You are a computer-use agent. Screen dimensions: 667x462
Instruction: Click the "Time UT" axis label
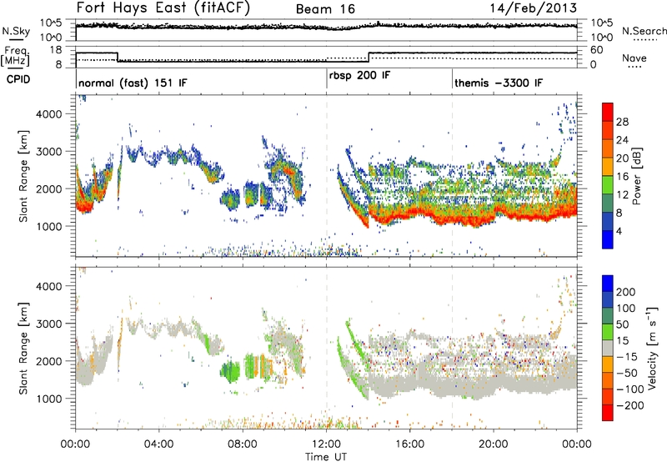tap(326, 456)
